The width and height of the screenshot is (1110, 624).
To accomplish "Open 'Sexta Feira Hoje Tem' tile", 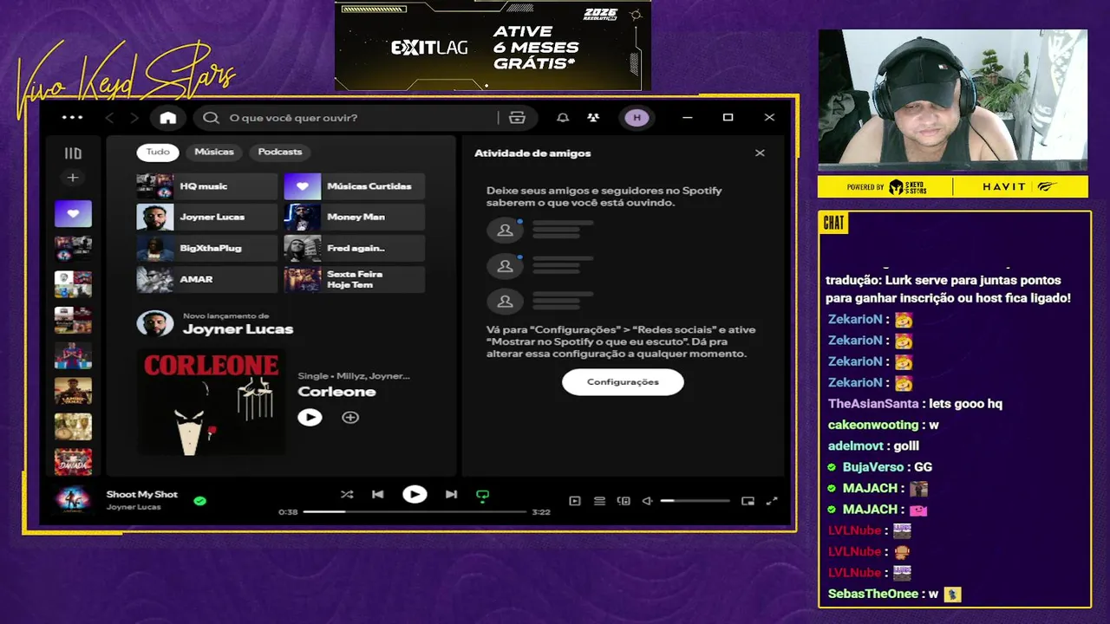I will (x=355, y=280).
